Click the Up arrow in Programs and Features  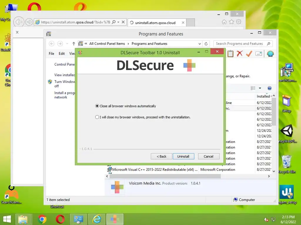pos(74,44)
